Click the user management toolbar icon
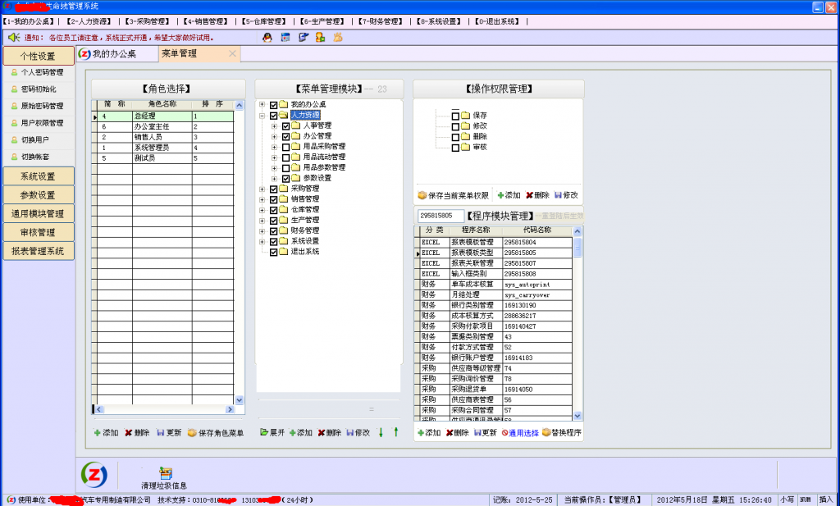Screen dimensions: 840x506 (x=321, y=37)
